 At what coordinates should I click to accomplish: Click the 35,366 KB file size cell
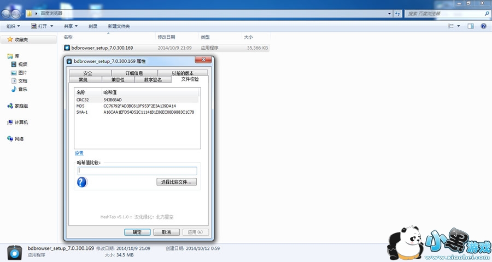point(257,48)
